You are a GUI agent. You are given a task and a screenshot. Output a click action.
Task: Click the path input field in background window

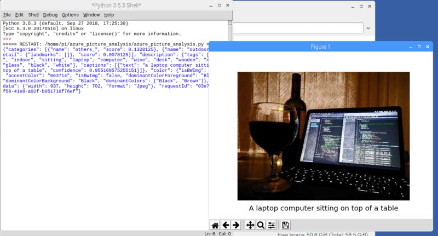tap(298, 28)
